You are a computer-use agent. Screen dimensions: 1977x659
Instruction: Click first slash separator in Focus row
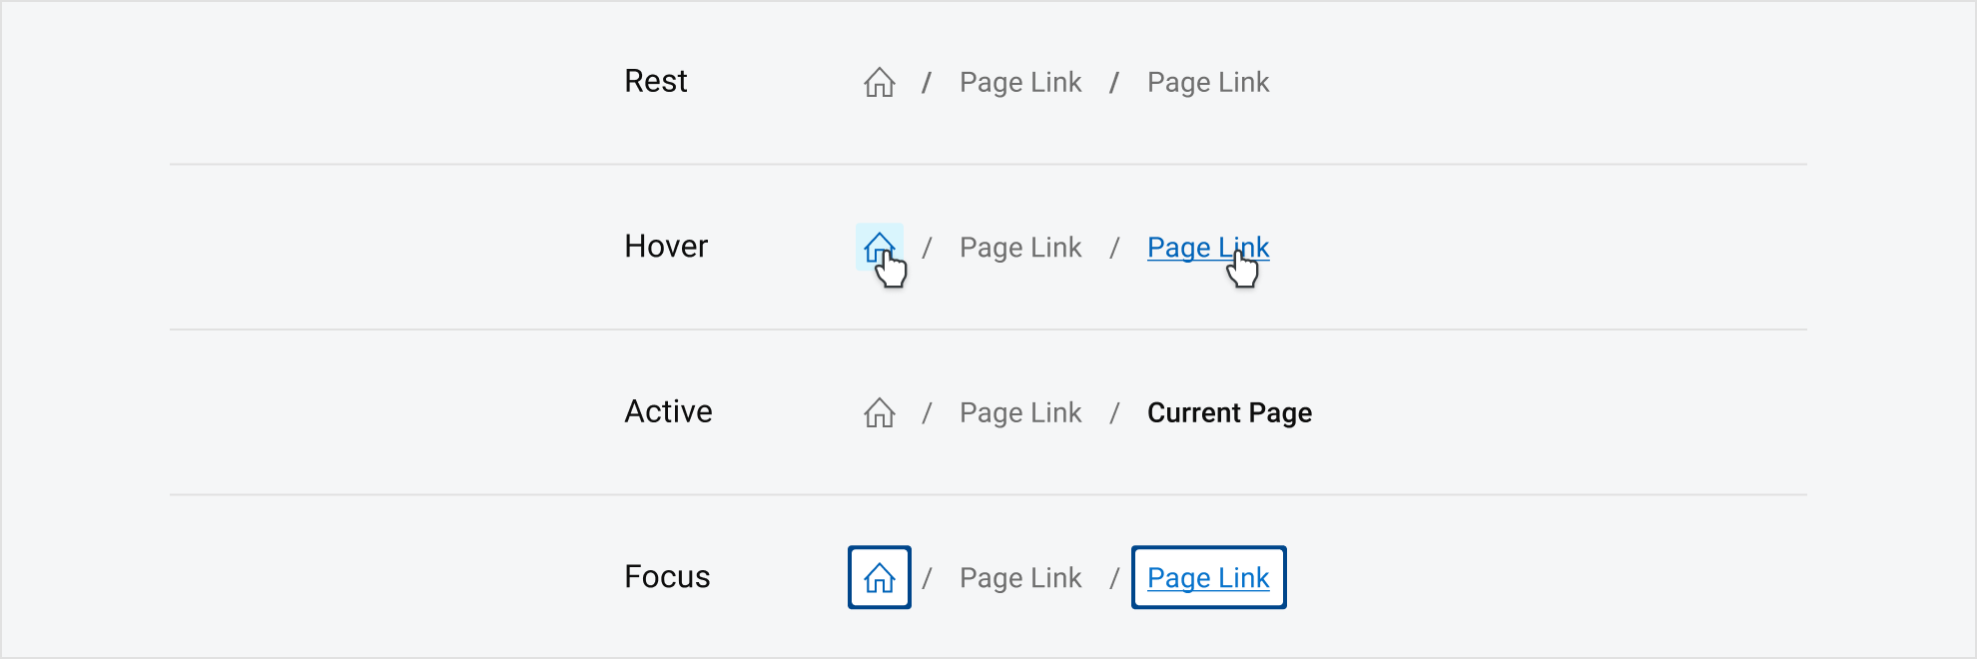pos(927,577)
